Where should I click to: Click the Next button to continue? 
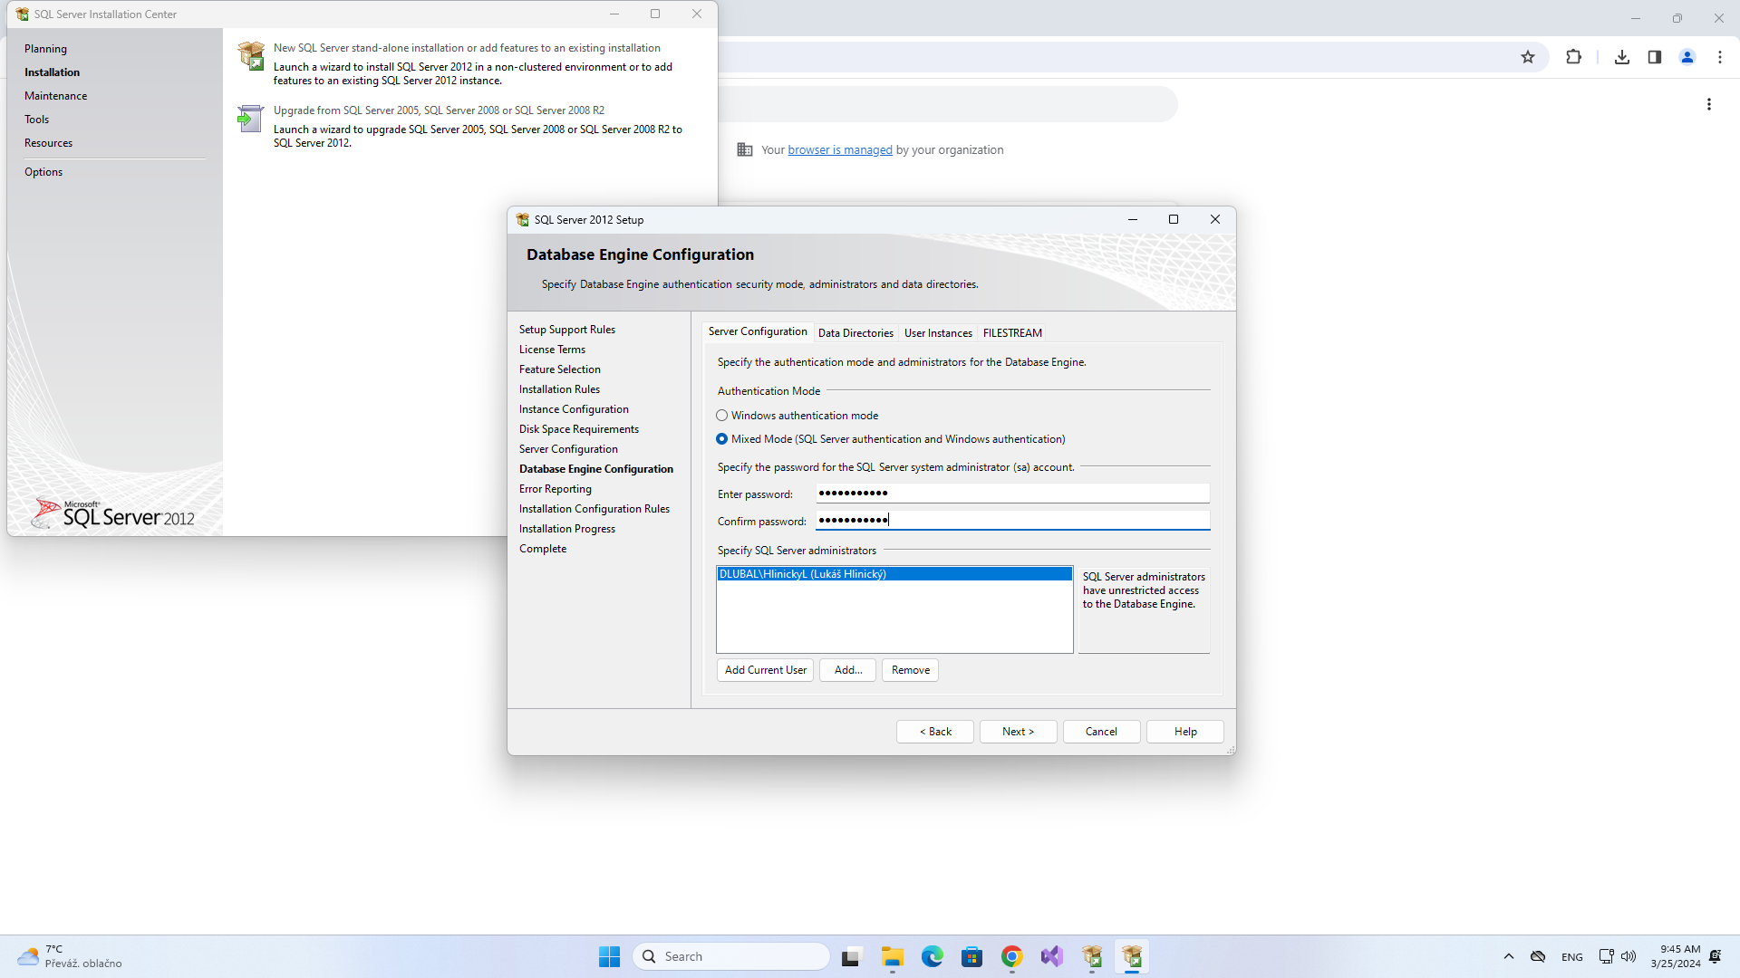tap(1019, 731)
